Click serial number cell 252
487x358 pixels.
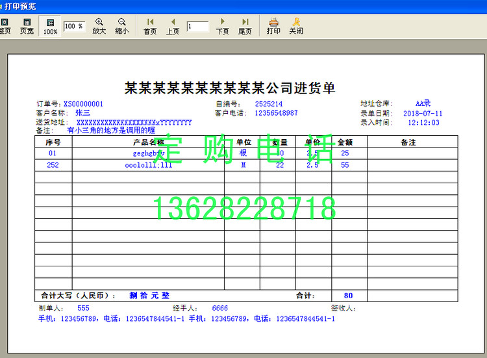(53, 165)
